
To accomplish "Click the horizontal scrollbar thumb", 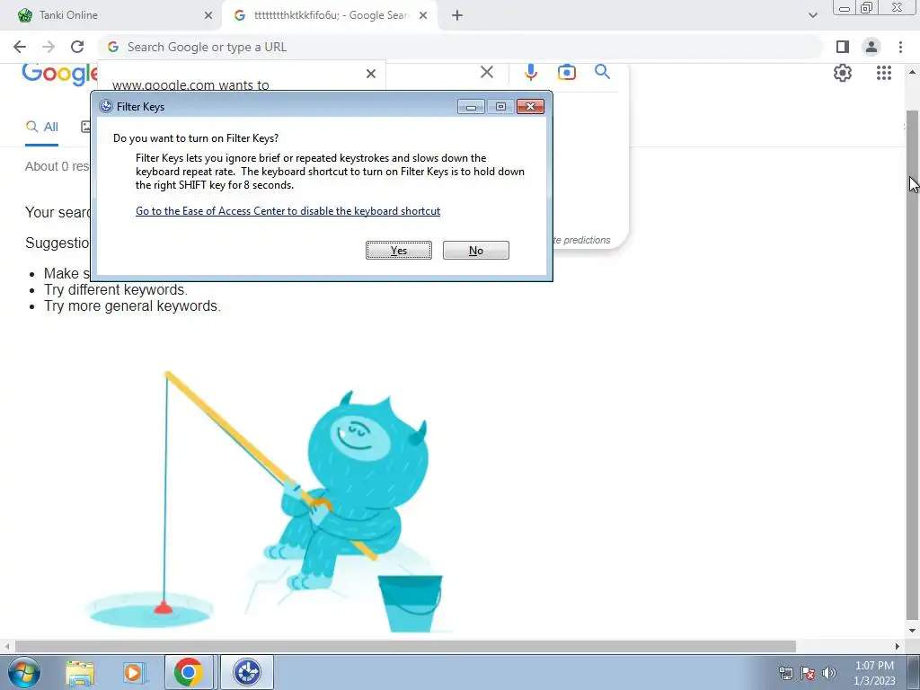I will 405,647.
